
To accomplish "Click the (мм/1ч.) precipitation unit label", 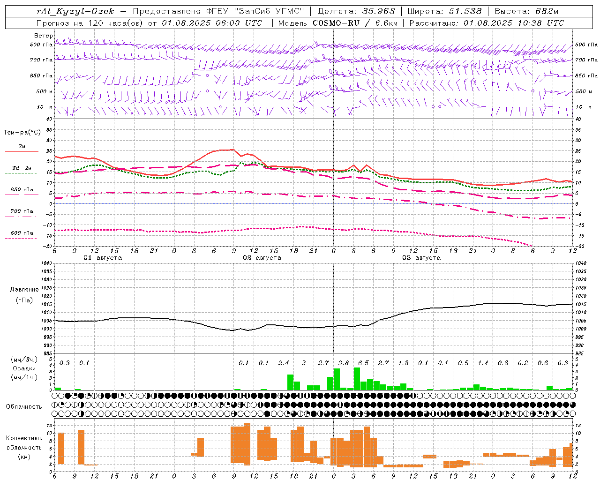I will [24, 377].
